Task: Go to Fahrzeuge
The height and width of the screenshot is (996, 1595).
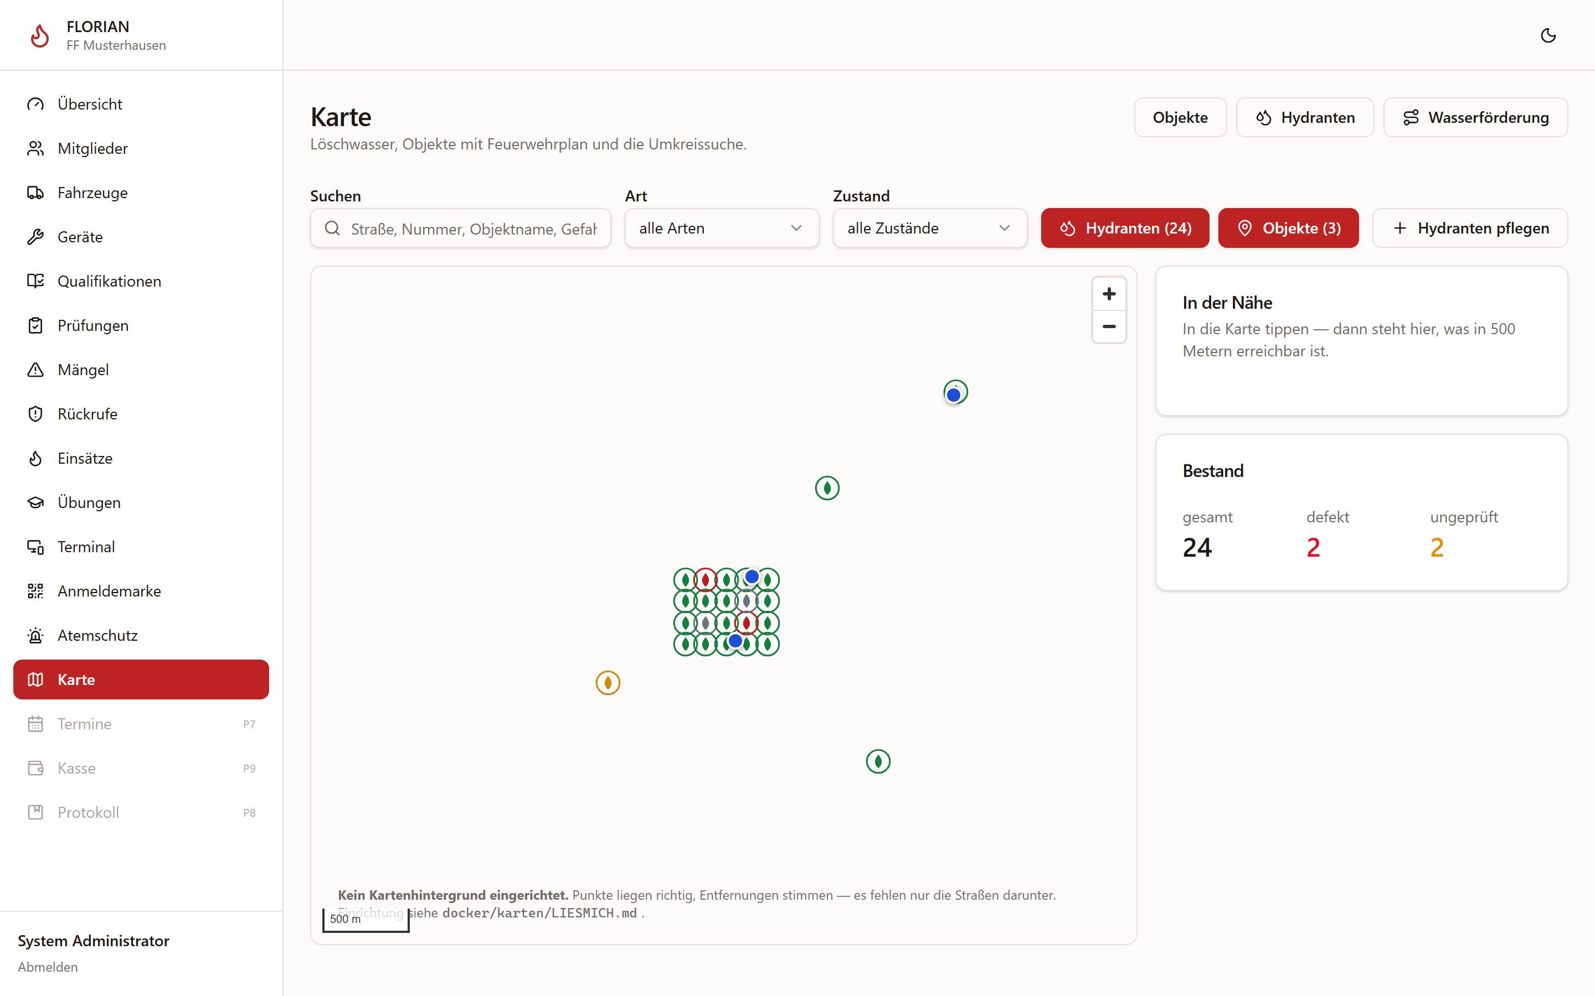Action: tap(141, 193)
